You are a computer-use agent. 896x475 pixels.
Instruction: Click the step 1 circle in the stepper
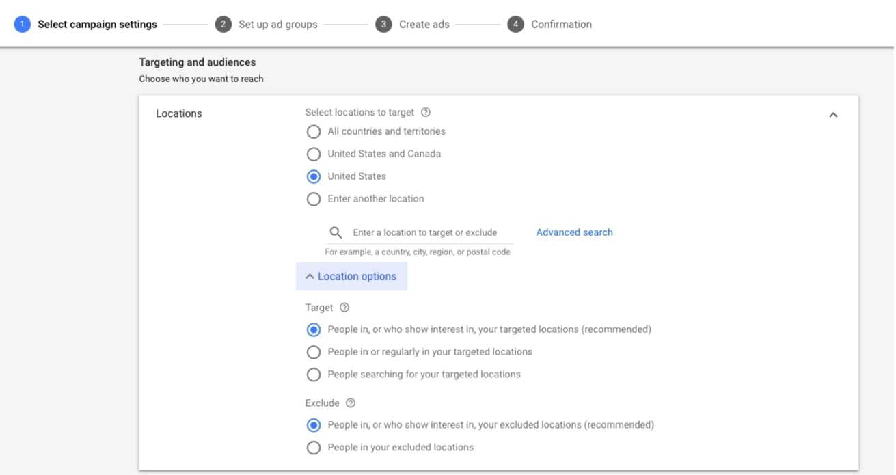23,25
